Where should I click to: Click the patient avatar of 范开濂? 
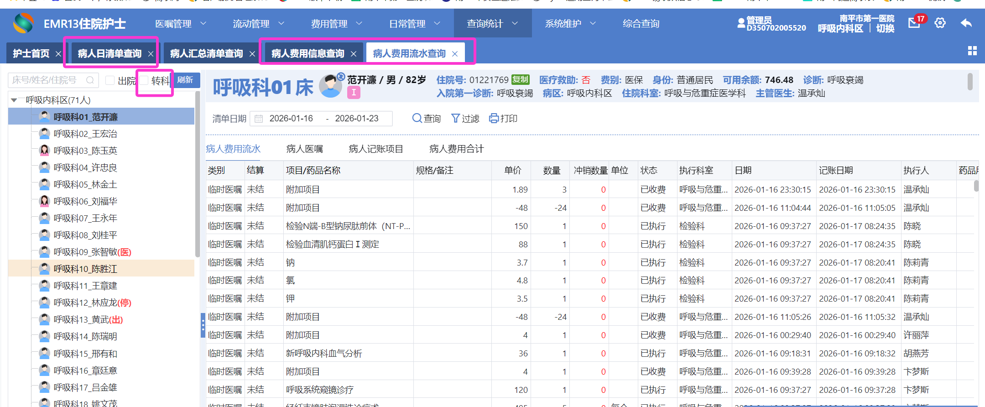click(x=330, y=86)
